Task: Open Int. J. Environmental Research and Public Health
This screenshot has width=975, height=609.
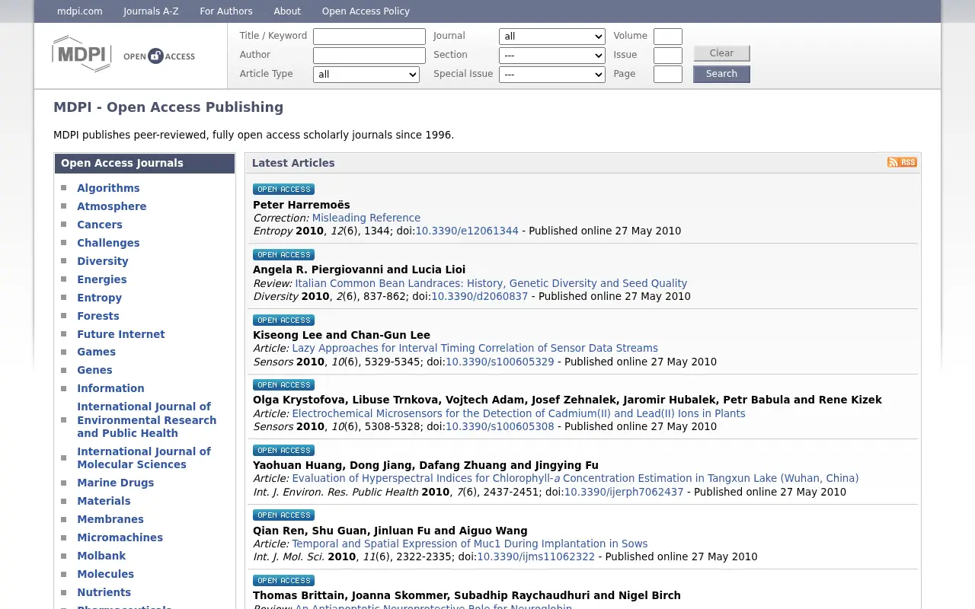Action: 146,419
